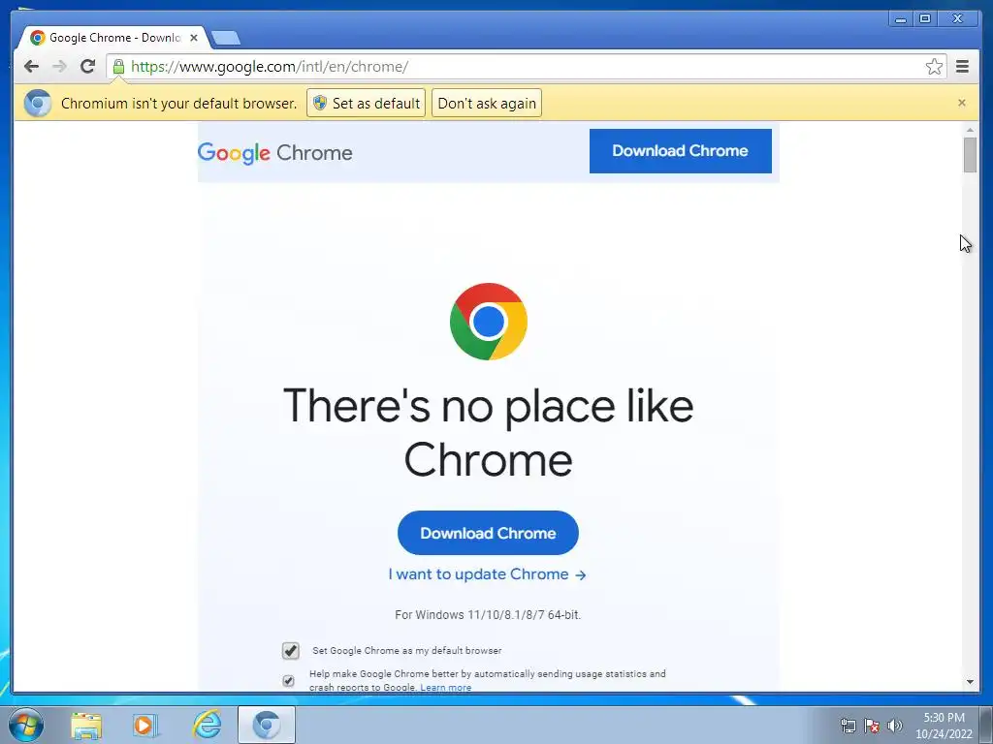This screenshot has width=993, height=744.
Task: Click 'For Windows 11/10/8.1/8/7 64-bit.' text
Action: click(x=488, y=615)
